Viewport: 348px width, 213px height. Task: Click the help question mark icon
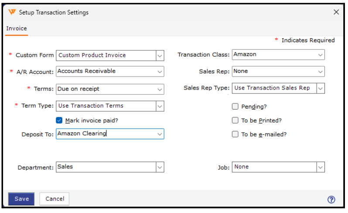(331, 200)
